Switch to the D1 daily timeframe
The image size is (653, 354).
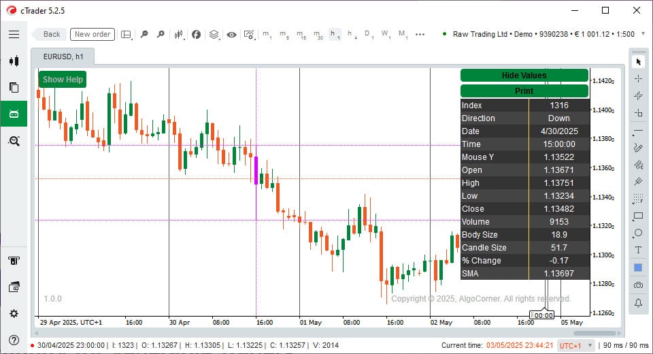coord(369,35)
